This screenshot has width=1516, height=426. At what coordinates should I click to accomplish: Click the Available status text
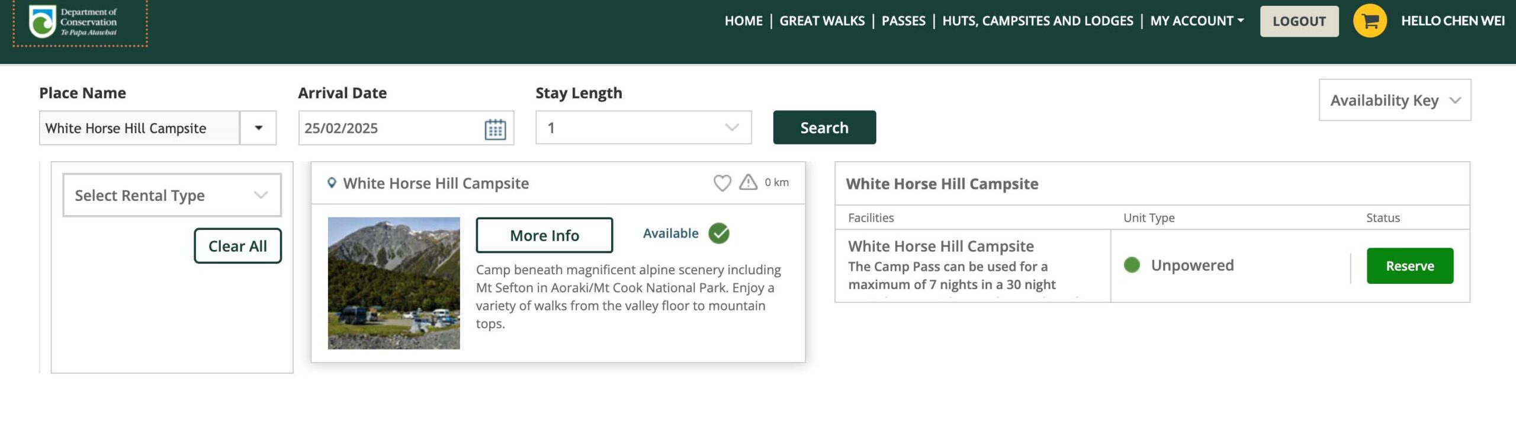pyautogui.click(x=671, y=233)
